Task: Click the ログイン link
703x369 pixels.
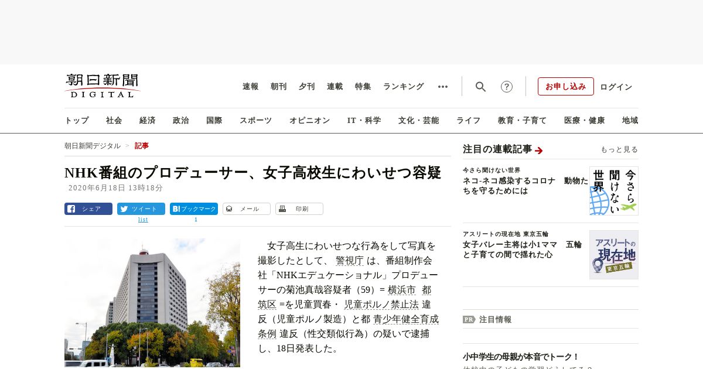Action: 616,87
